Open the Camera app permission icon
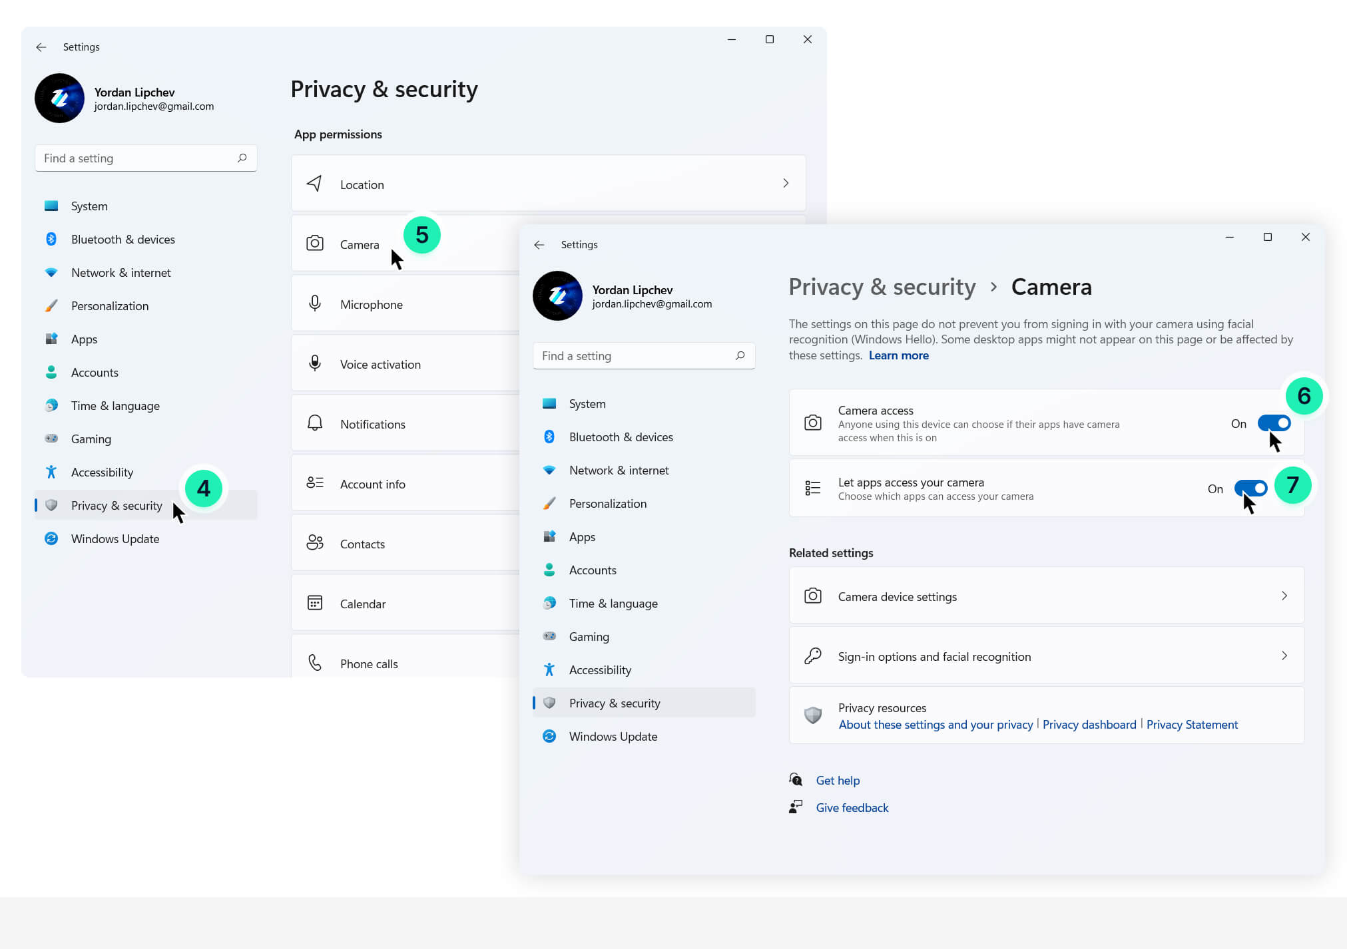 pos(314,244)
